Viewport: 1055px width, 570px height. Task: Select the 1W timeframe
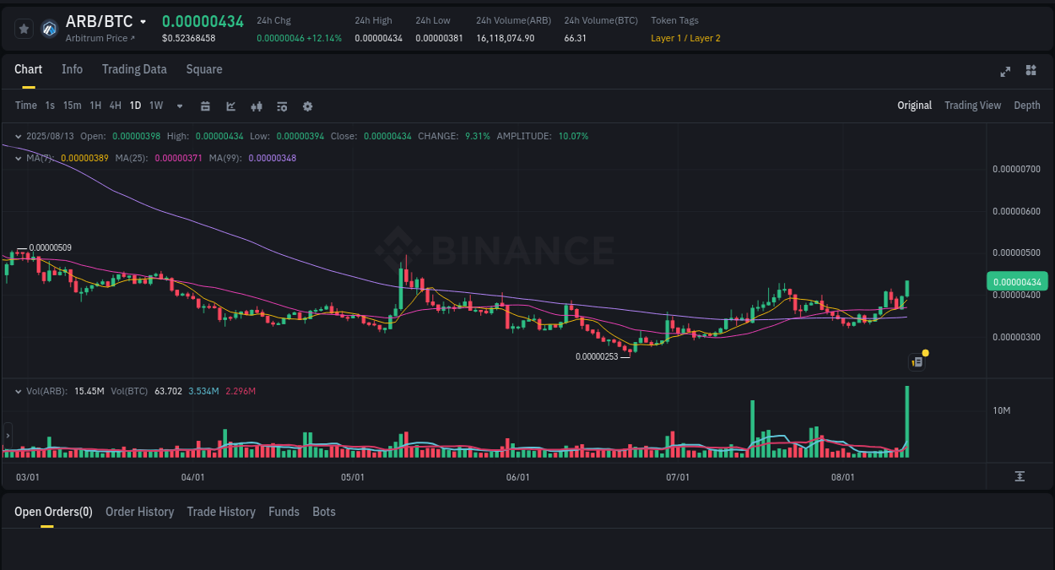155,106
